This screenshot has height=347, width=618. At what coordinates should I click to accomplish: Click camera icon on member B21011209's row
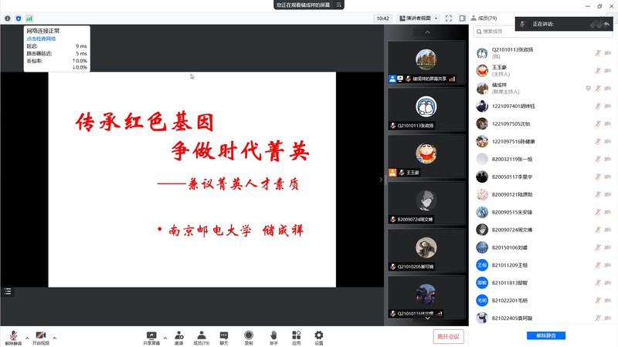(607, 265)
